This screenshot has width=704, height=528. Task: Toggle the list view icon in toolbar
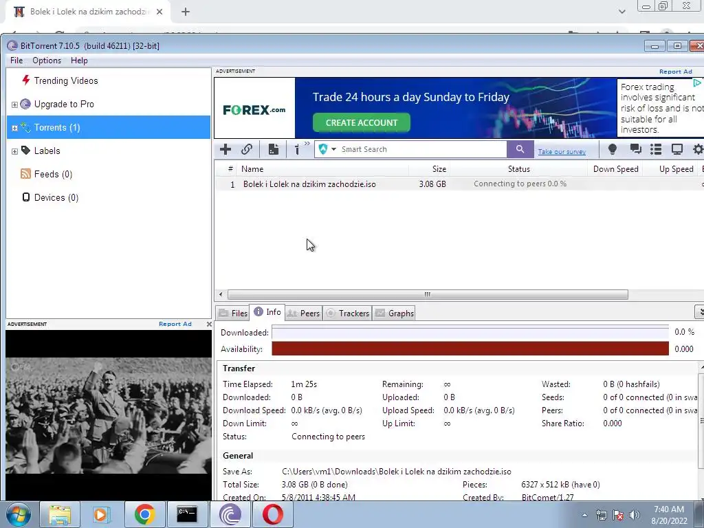(x=656, y=149)
